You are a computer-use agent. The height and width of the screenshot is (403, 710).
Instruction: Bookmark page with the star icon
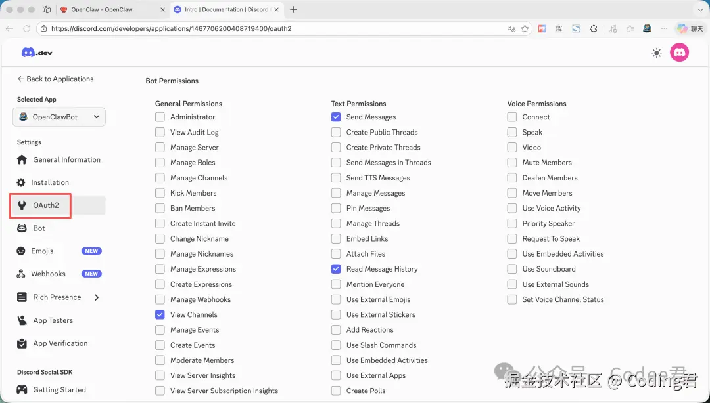(525, 28)
